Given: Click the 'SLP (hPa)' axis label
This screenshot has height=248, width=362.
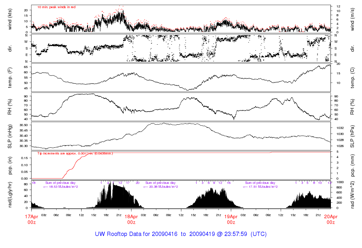Looking at the screenshot, I should (352, 136).
